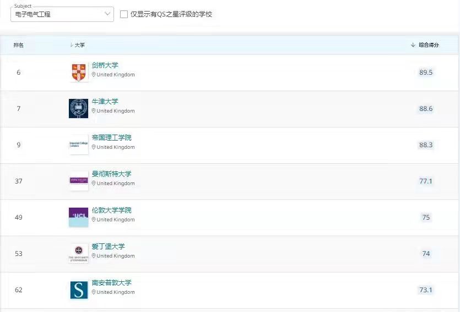Click the score 88.6 for 牛津大学
This screenshot has width=460, height=312.
[426, 108]
